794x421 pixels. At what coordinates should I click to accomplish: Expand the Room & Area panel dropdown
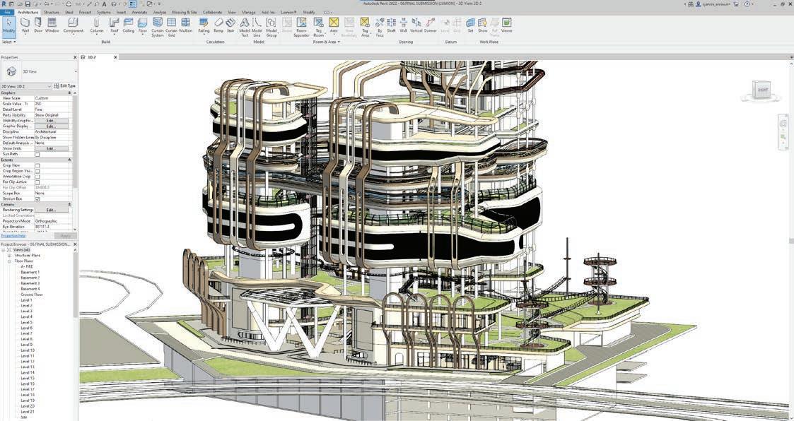coord(327,42)
